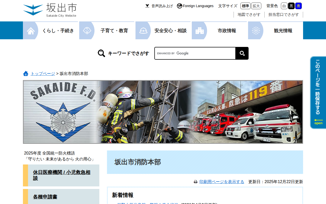Set text size to 標準
This screenshot has height=204, width=326.
246,6
